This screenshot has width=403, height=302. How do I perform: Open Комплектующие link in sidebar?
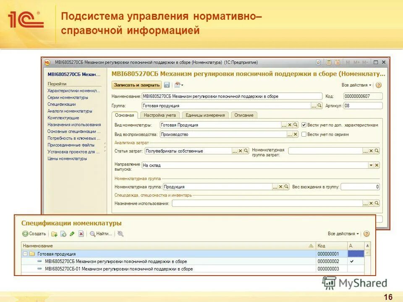63,118
